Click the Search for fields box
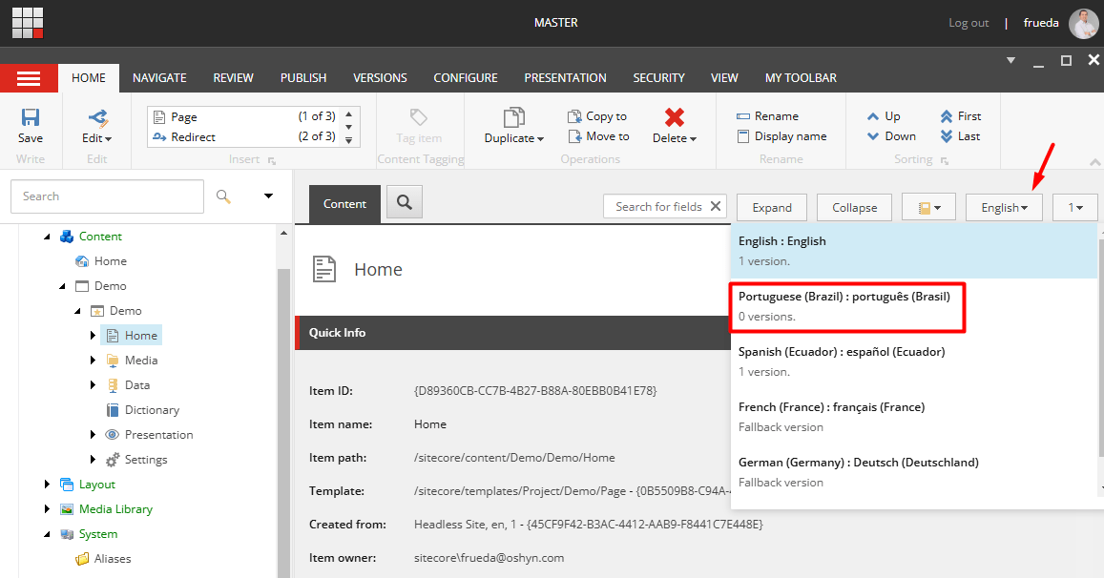Image resolution: width=1104 pixels, height=578 pixels. click(658, 206)
